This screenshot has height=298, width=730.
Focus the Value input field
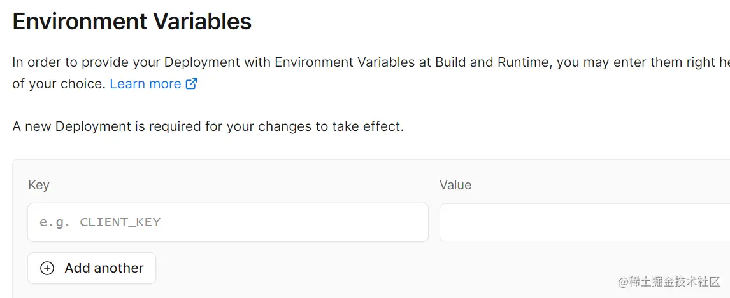[584, 222]
